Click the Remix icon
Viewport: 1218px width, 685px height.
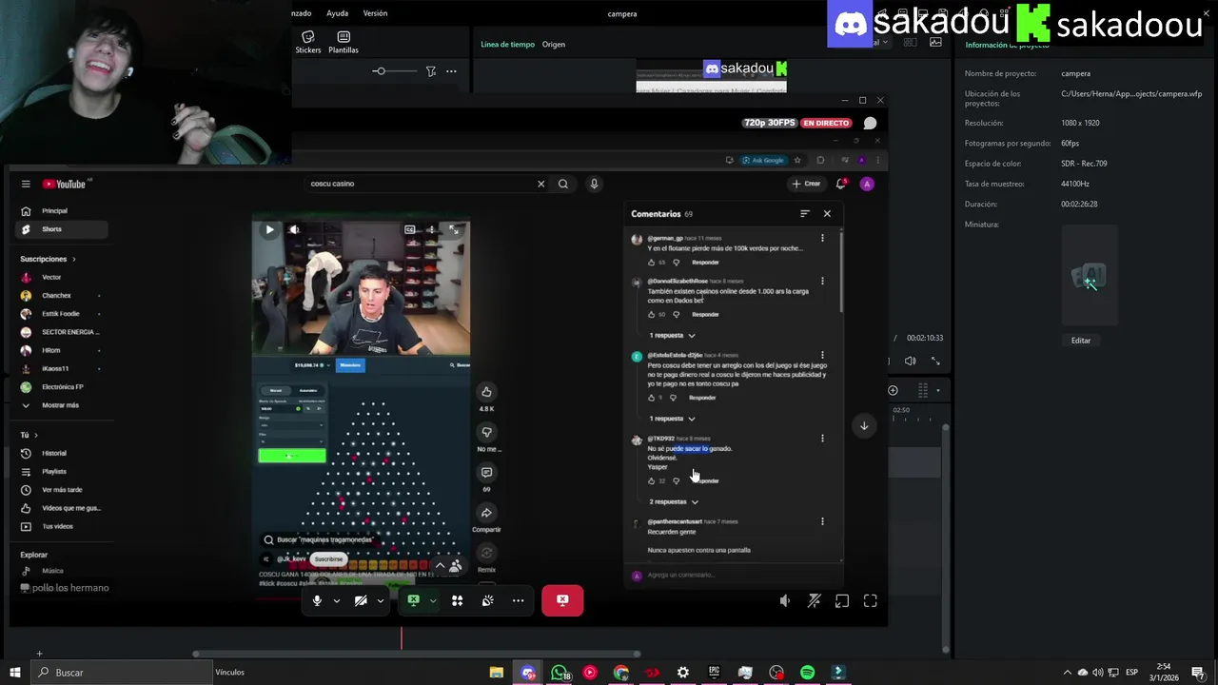coord(486,553)
